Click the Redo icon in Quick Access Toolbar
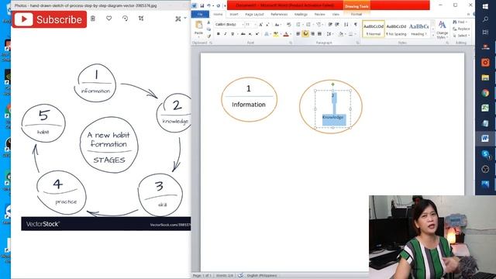This screenshot has height=279, width=496. pyautogui.click(x=218, y=5)
